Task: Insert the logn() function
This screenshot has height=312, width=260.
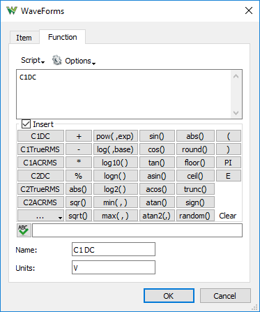Action: point(116,176)
